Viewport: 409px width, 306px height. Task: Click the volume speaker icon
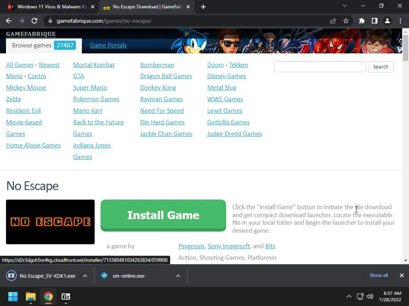369,296
